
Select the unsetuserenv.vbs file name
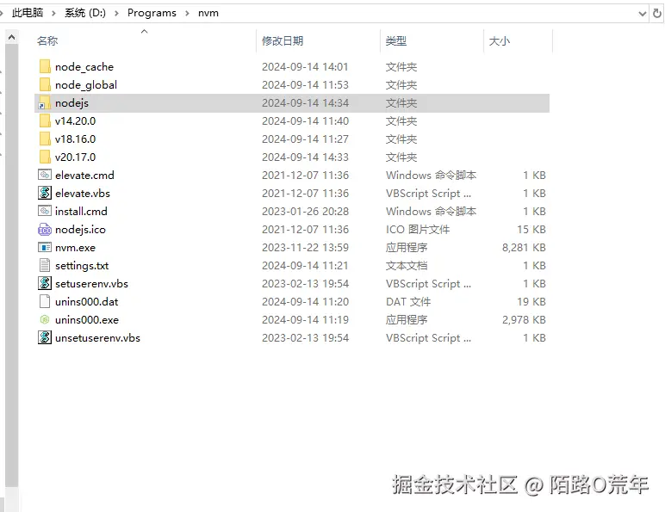point(97,338)
